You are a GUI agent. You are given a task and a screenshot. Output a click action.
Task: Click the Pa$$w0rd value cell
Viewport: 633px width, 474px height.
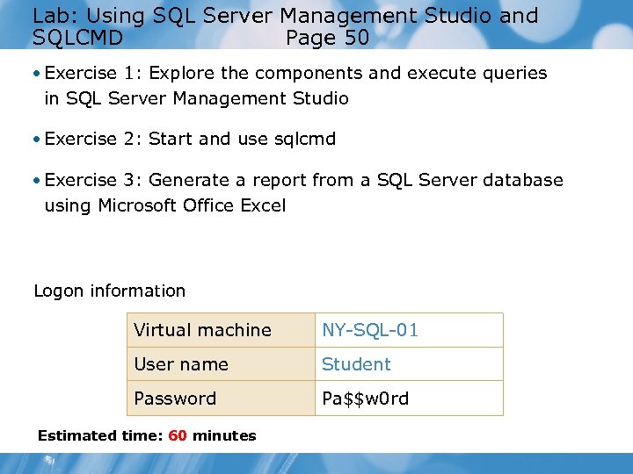[365, 399]
